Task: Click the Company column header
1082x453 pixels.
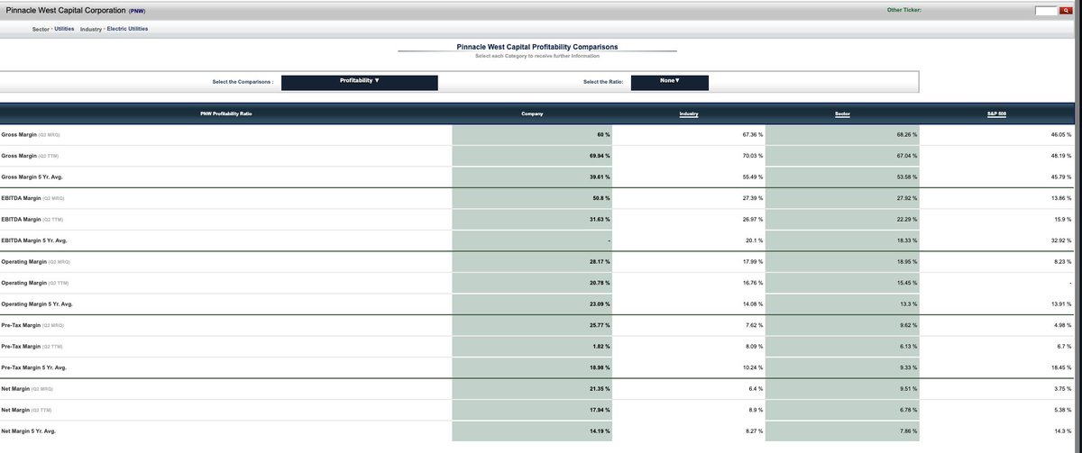Action: 532,113
